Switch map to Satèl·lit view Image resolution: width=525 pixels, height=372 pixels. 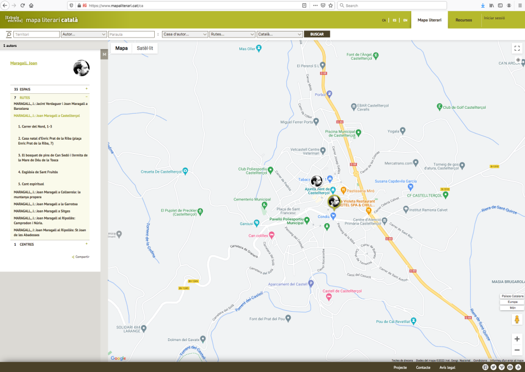pyautogui.click(x=145, y=48)
